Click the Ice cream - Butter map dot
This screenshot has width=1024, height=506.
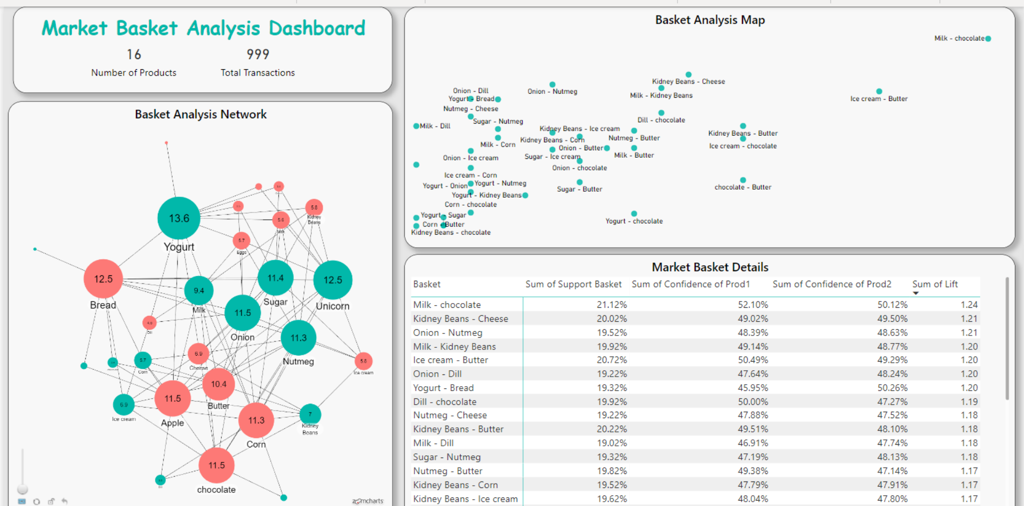[879, 92]
